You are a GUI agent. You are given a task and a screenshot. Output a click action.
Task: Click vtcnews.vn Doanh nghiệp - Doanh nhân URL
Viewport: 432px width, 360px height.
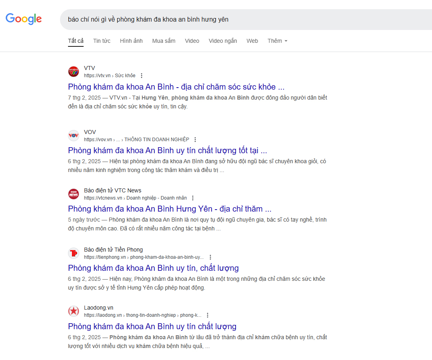[x=135, y=198]
